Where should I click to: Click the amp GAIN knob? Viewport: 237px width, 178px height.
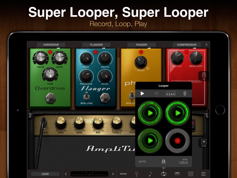coord(61,123)
